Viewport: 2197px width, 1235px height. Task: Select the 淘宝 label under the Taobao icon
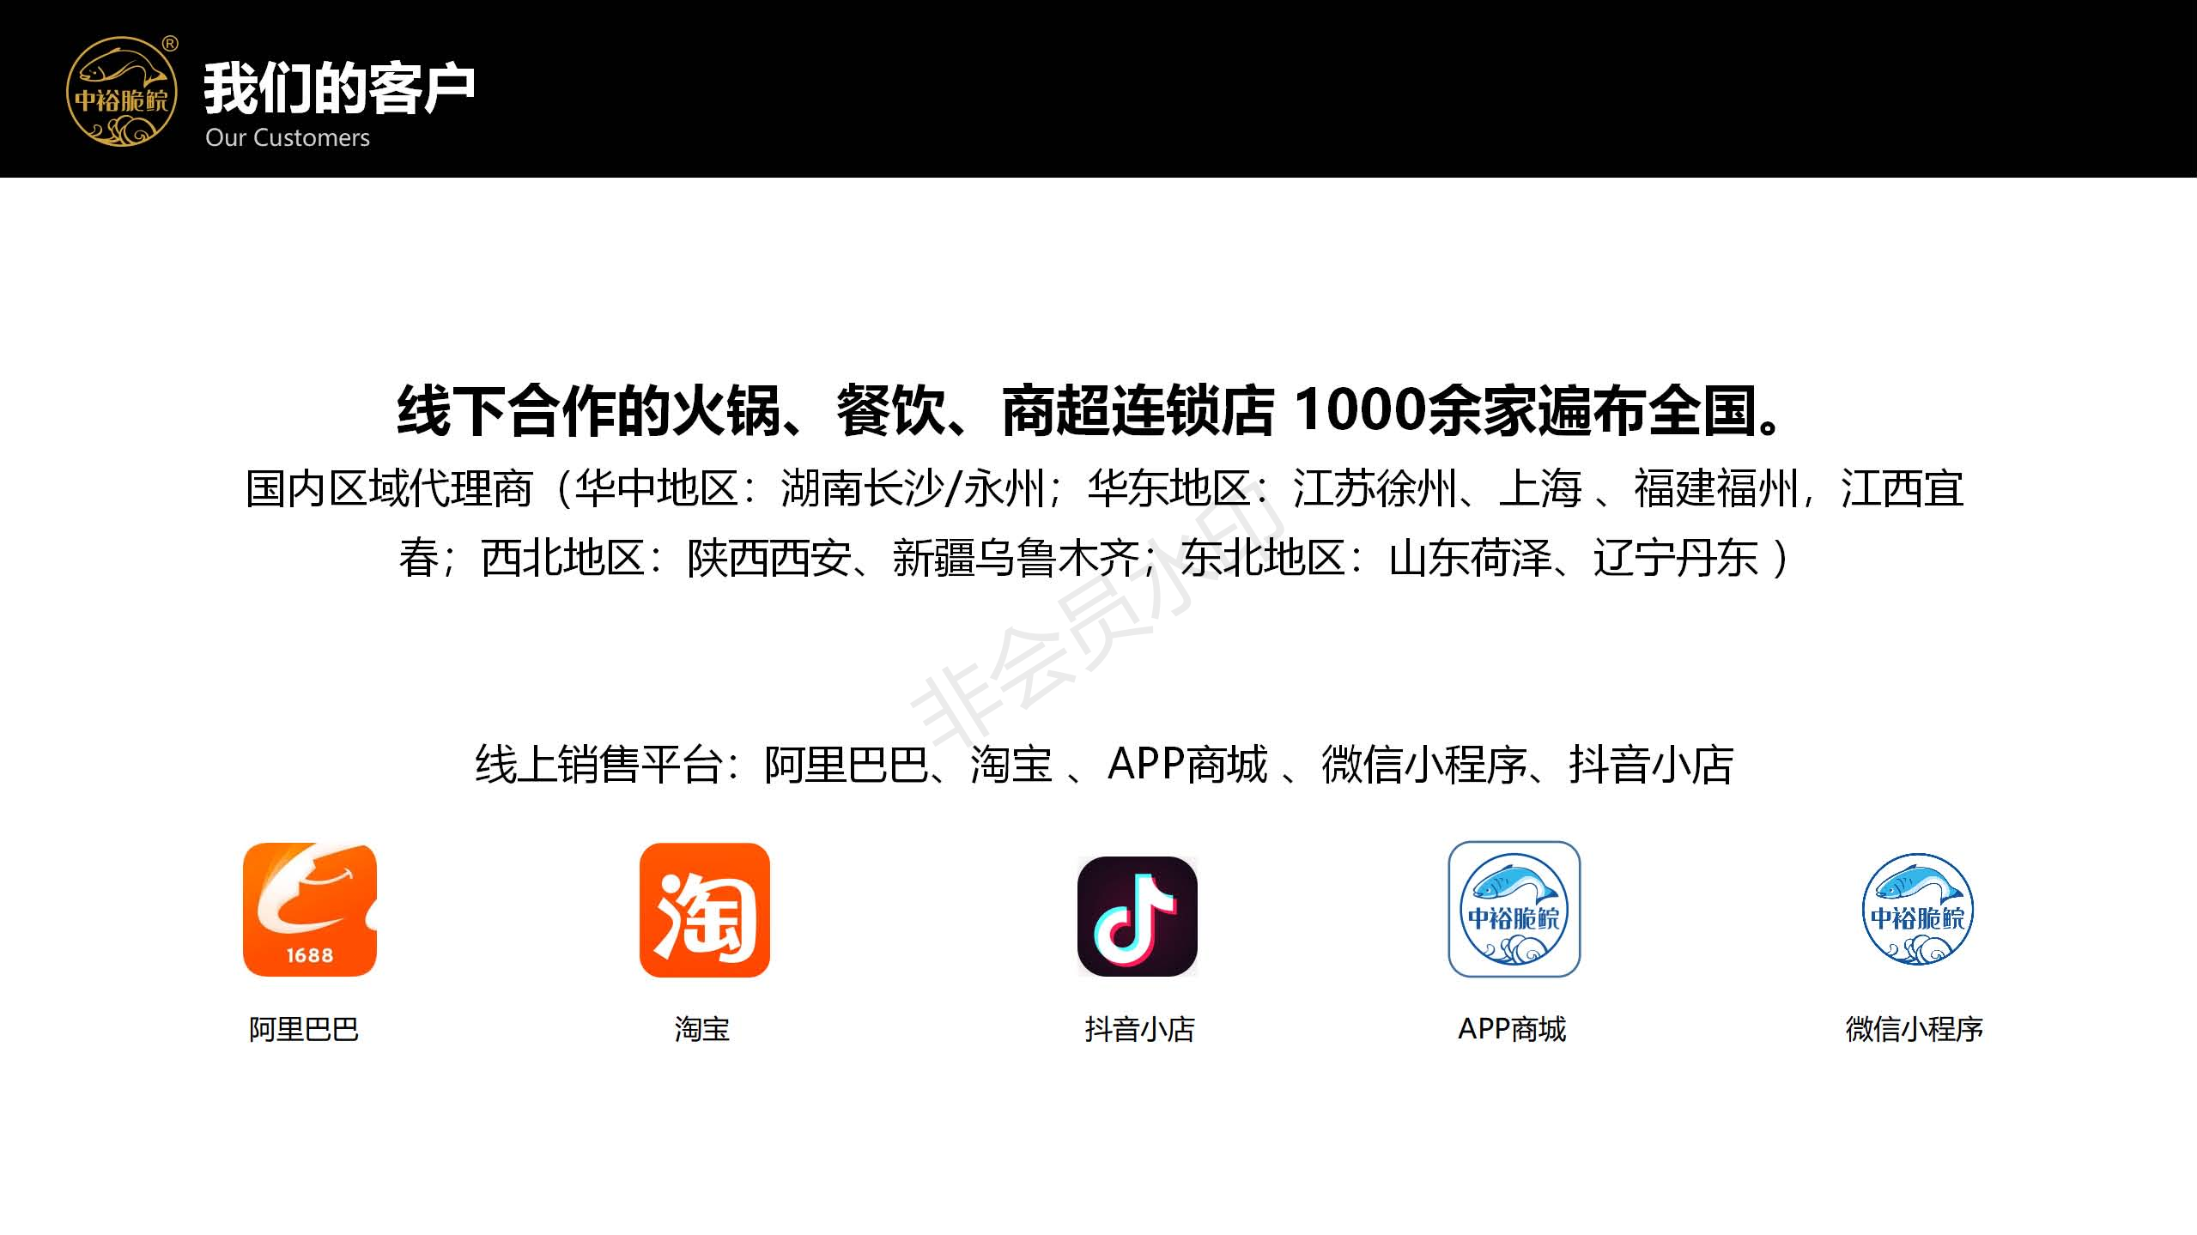pyautogui.click(x=702, y=1028)
